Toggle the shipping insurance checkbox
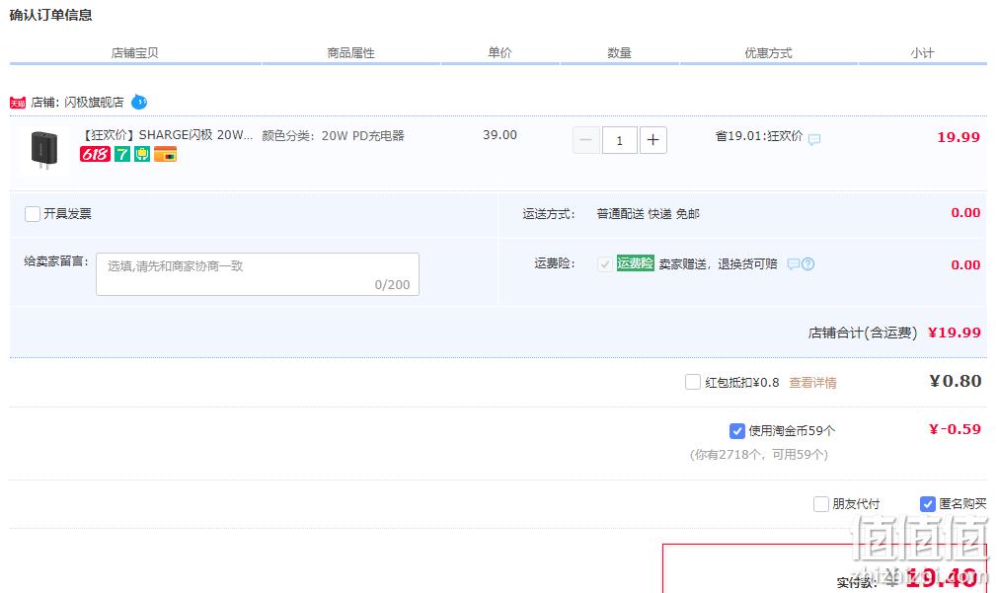 605,263
